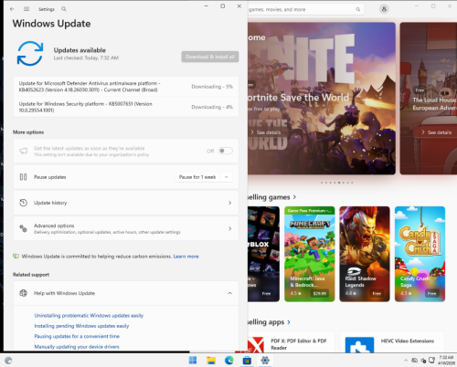The height and width of the screenshot is (367, 457).
Task: Click the Update history clock icon
Action: coord(23,203)
